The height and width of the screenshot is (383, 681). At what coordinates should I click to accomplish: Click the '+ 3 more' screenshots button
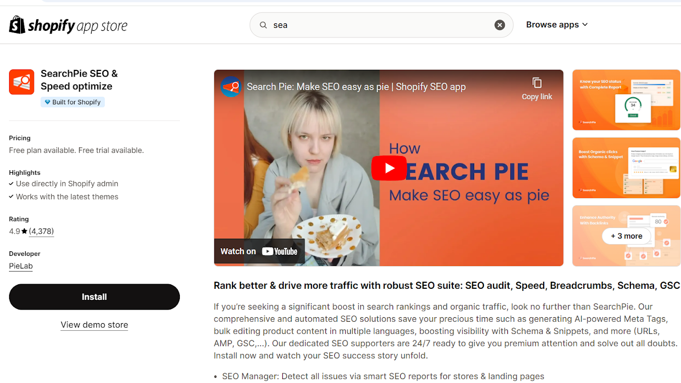coord(626,236)
